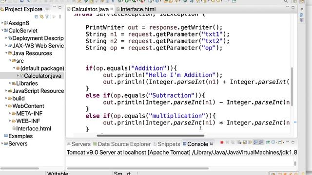This screenshot has height=175, width=312.
Task: Close the Console view tab
Action: point(211,144)
